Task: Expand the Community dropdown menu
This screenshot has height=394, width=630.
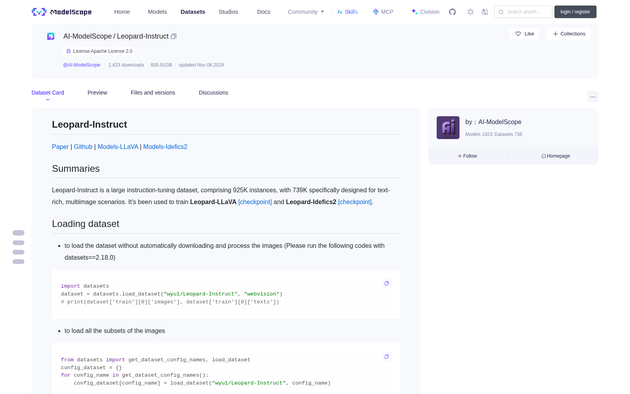Action: [x=306, y=12]
